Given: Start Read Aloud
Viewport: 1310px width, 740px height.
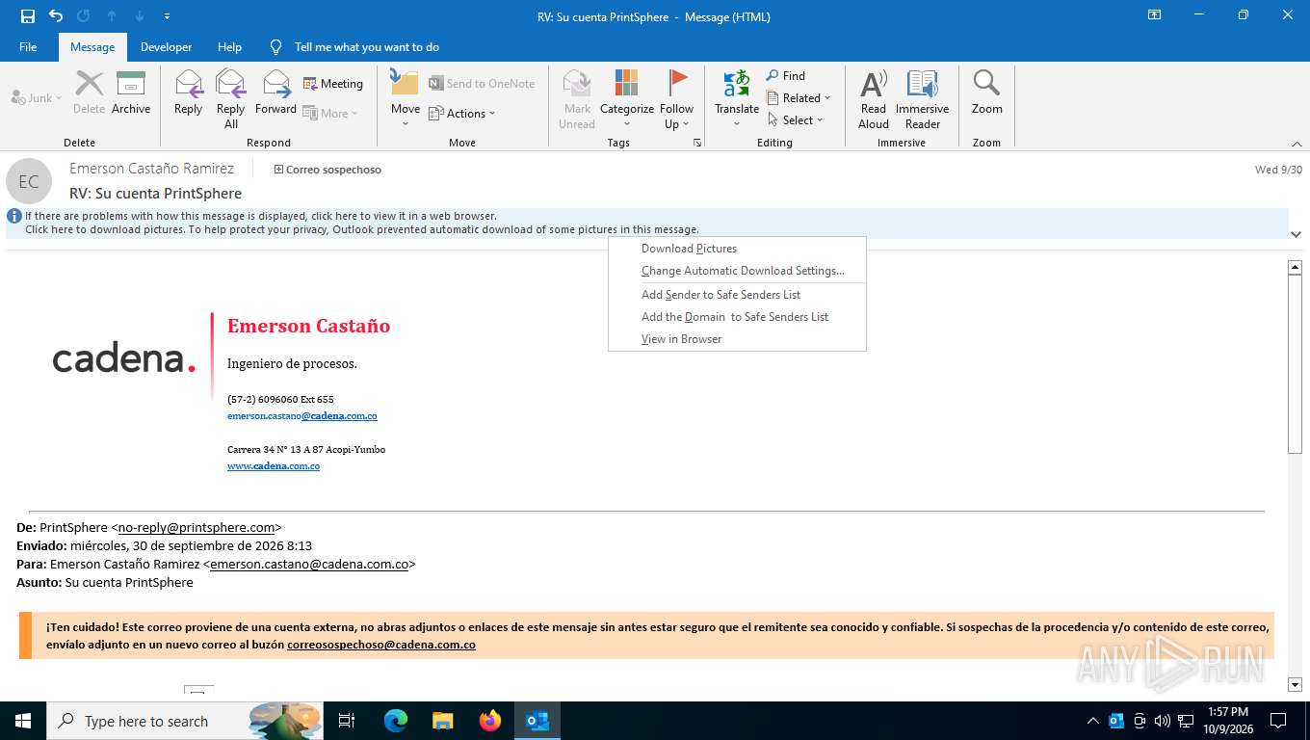Looking at the screenshot, I should coord(874,98).
